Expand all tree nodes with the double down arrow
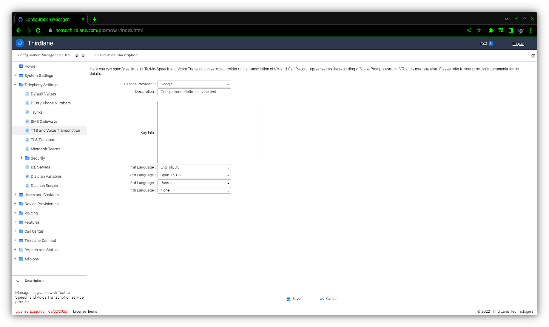Screen dimensions: 549x327 pos(83,55)
